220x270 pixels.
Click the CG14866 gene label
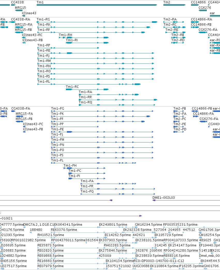click(198, 2)
